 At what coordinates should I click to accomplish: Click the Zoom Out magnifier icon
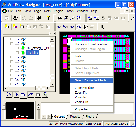[72, 18]
